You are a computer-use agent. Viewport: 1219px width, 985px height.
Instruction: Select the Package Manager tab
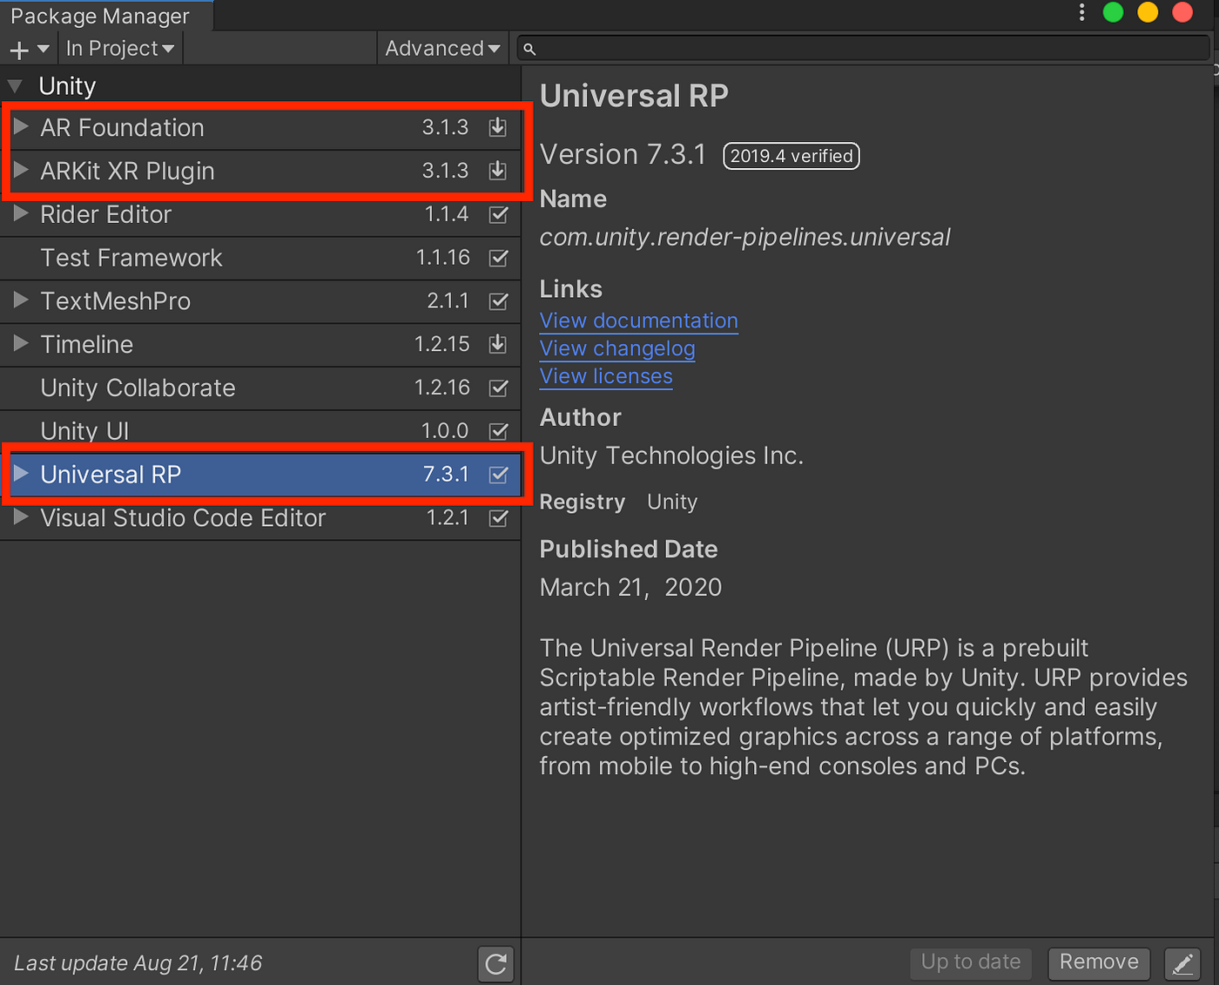100,16
